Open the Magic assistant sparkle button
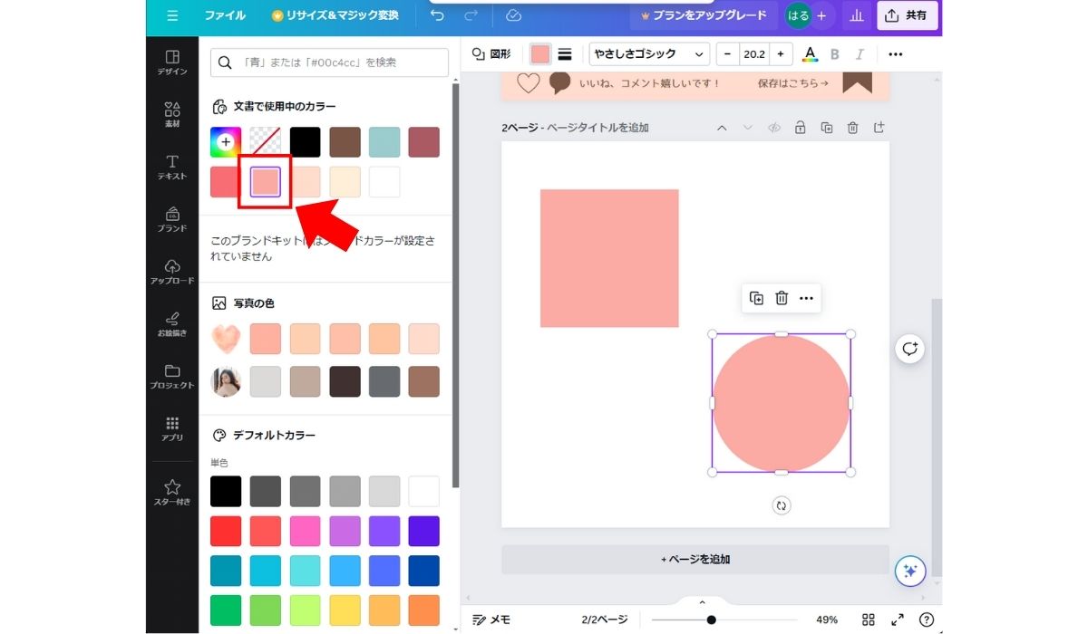 909,571
